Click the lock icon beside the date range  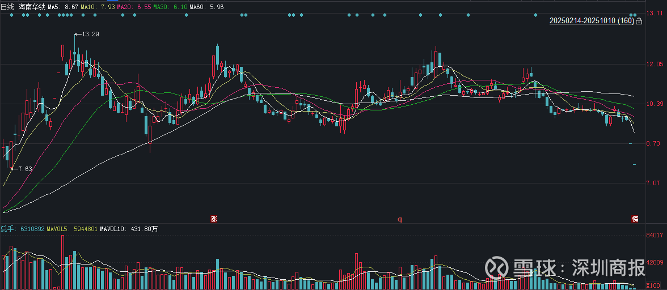click(639, 22)
